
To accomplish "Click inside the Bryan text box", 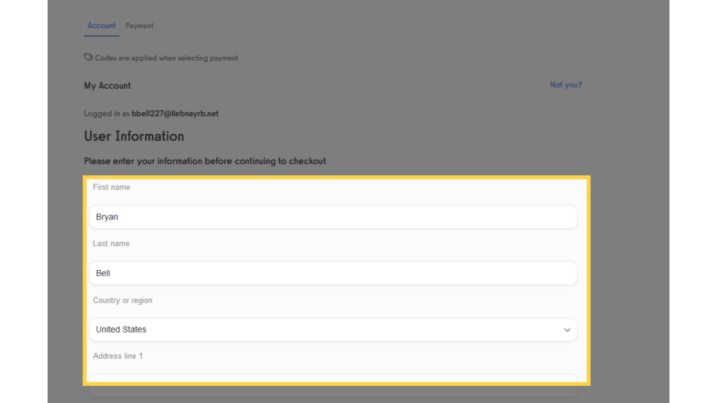I will click(333, 217).
